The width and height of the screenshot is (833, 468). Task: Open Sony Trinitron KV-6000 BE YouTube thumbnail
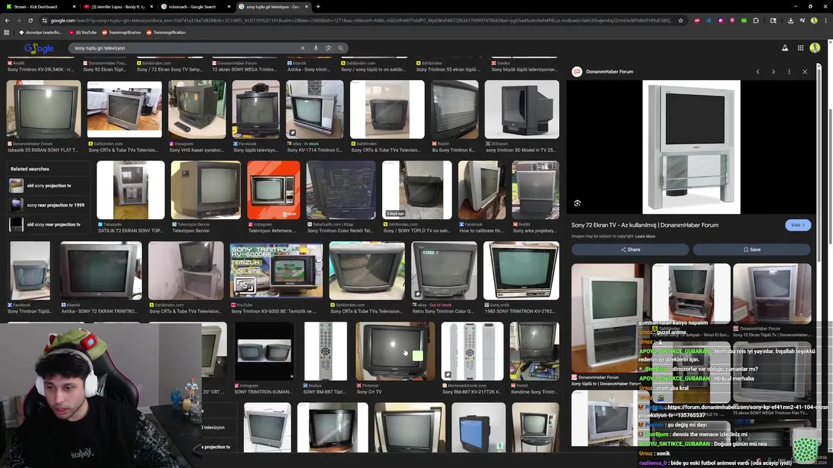[x=277, y=270]
